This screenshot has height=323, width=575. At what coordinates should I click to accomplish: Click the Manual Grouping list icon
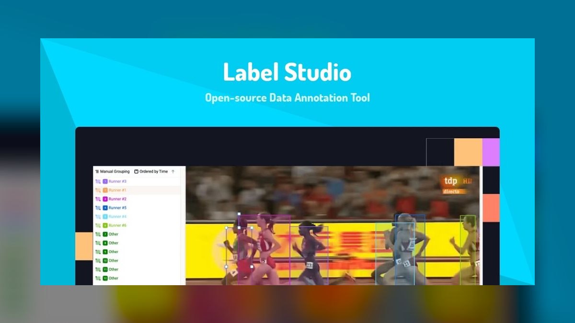(97, 171)
